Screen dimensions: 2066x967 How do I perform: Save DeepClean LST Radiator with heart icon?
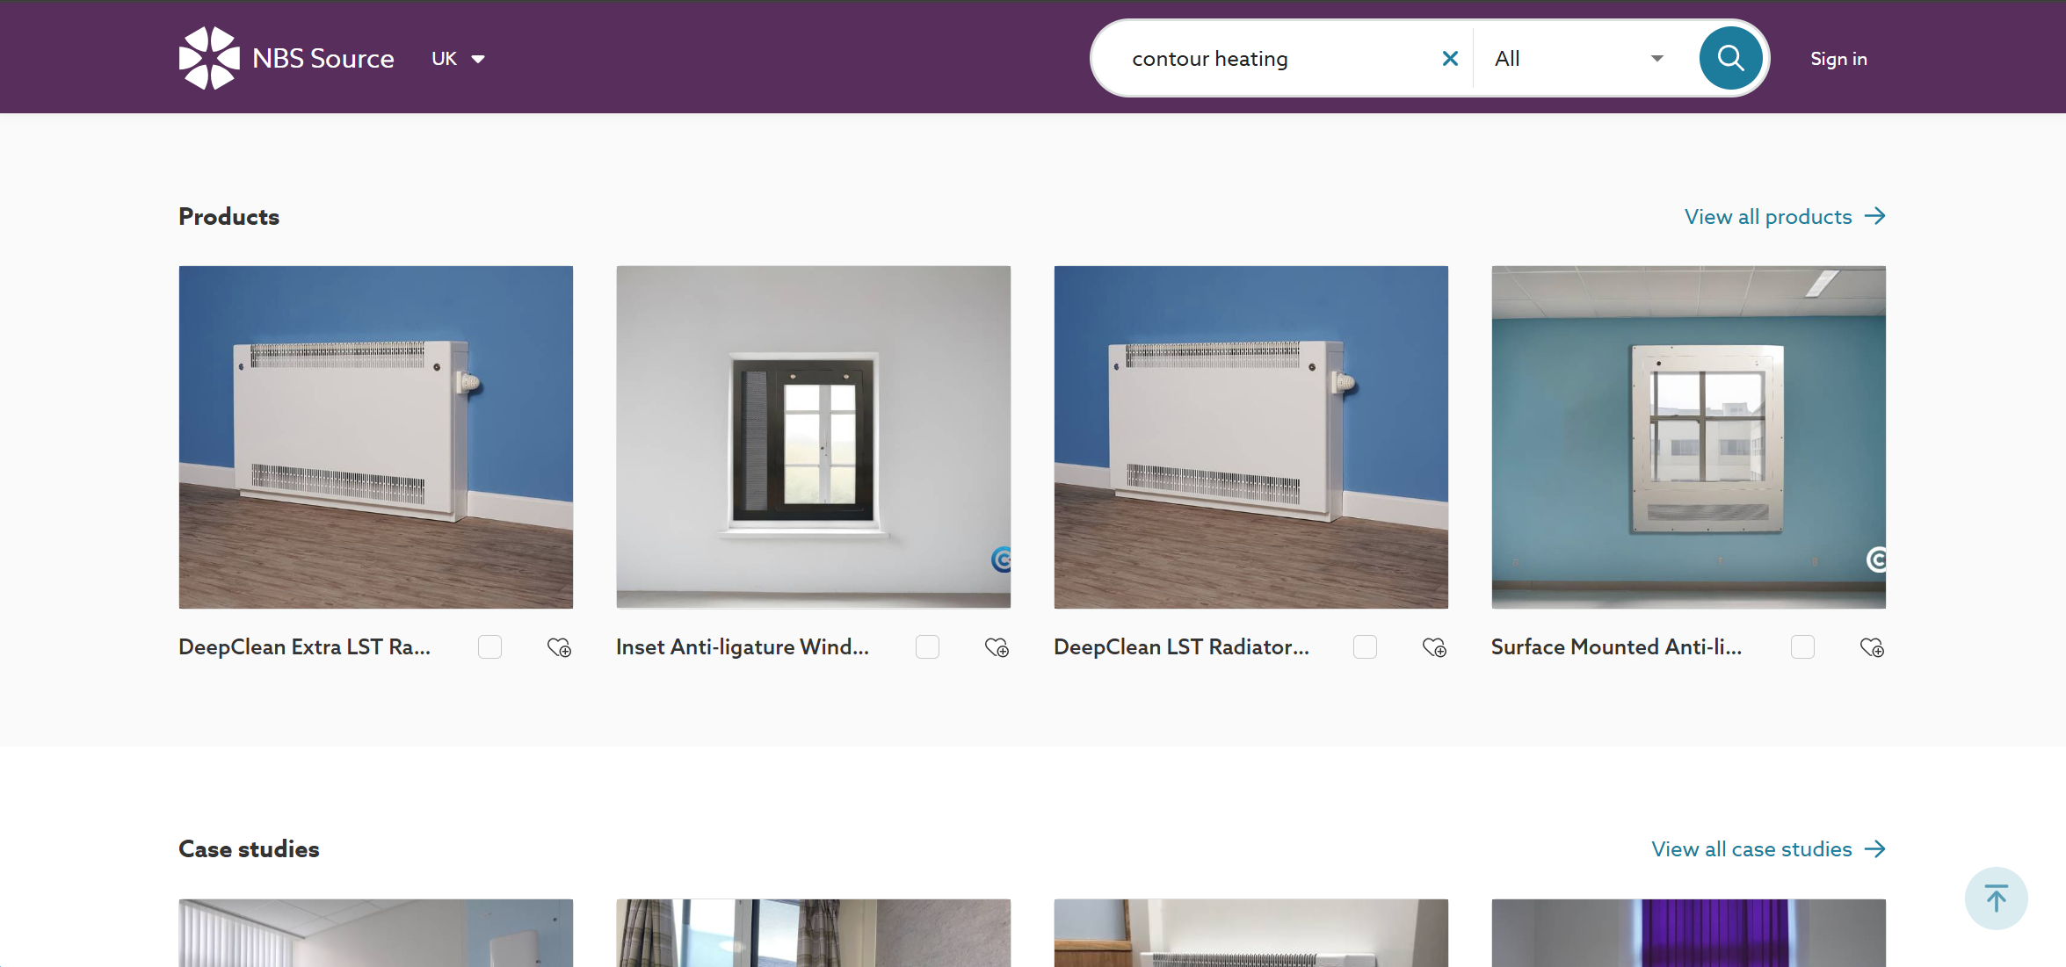(1434, 647)
